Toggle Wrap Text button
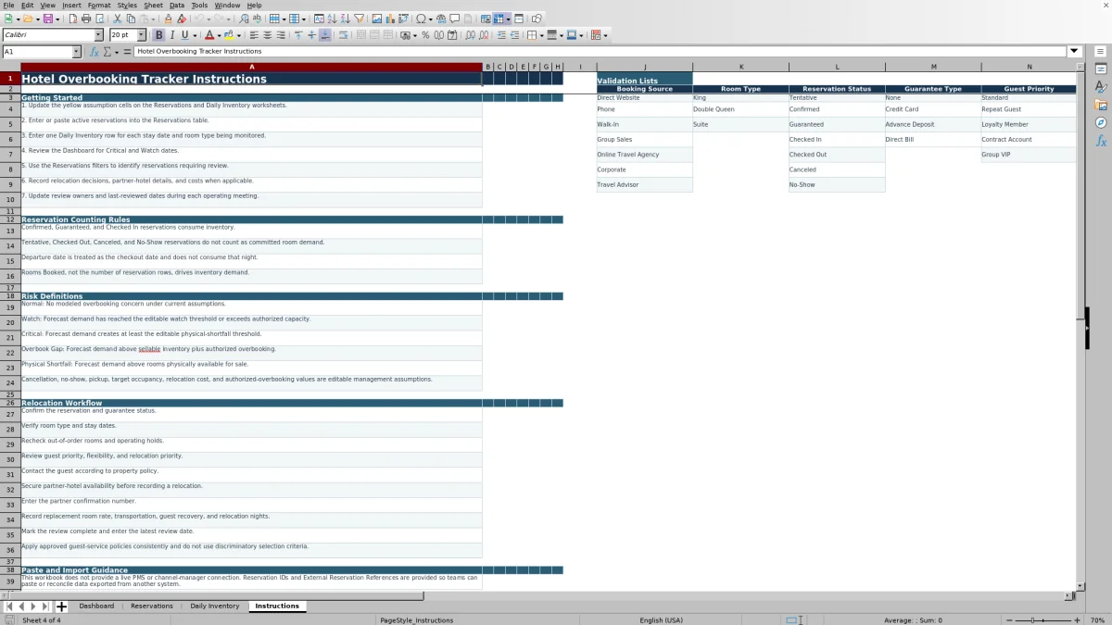This screenshot has width=1112, height=625. [x=343, y=35]
